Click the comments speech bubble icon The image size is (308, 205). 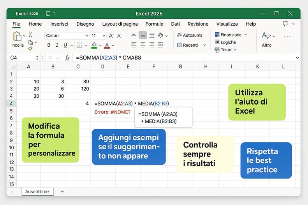[x=285, y=24]
